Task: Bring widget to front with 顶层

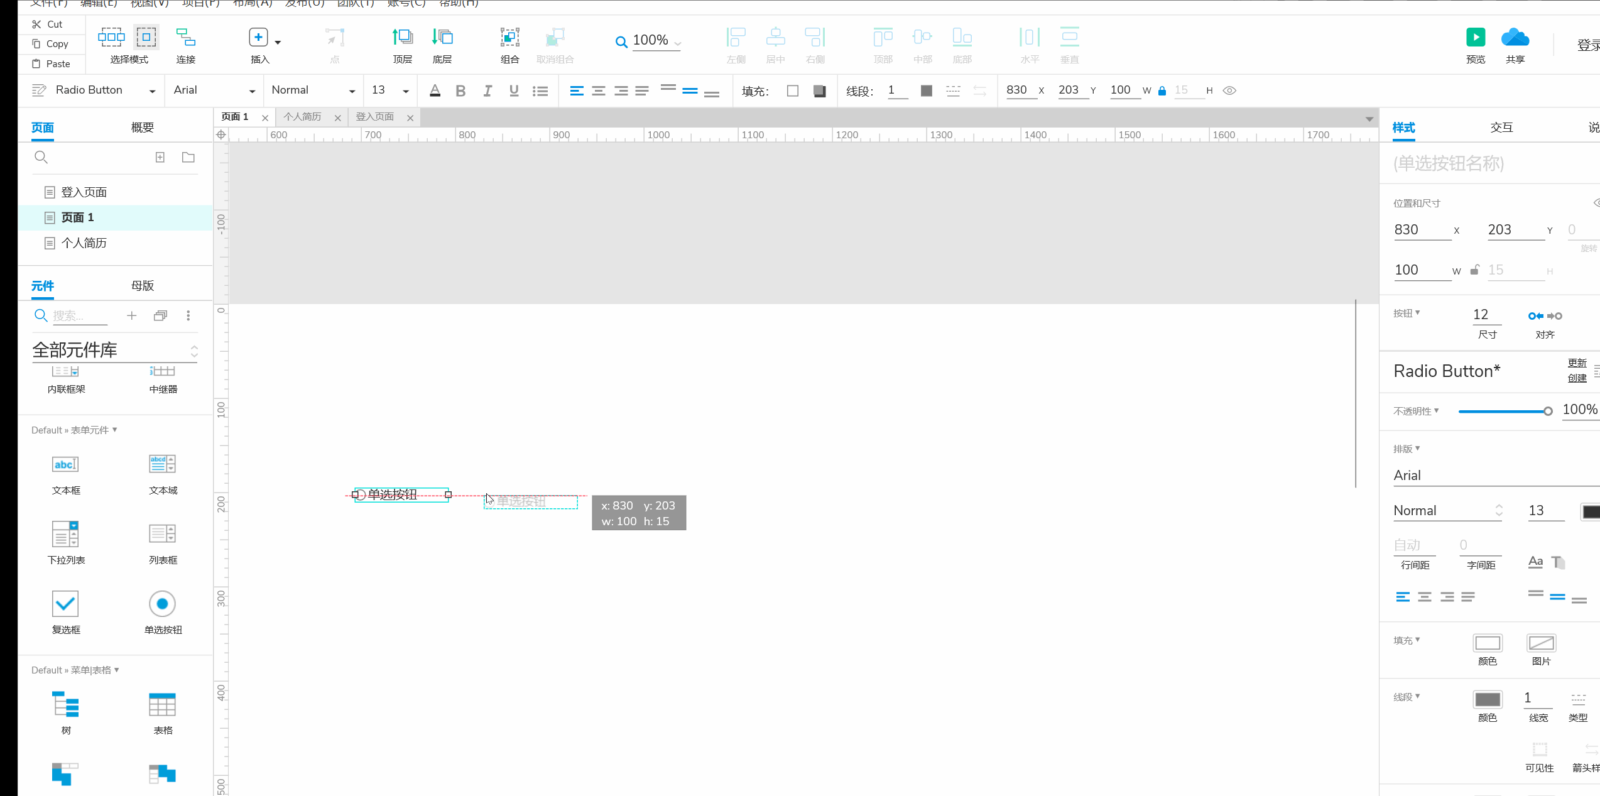Action: [402, 45]
